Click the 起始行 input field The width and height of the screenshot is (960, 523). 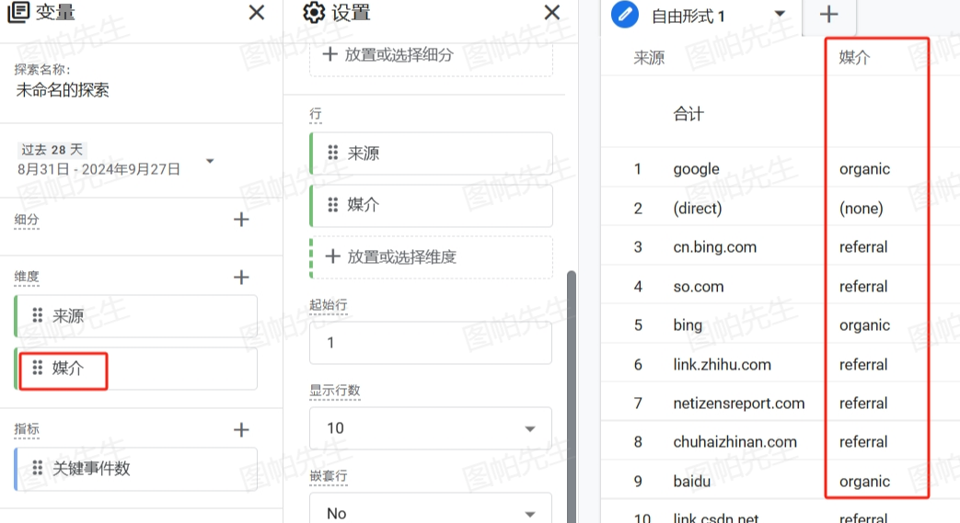pos(431,343)
